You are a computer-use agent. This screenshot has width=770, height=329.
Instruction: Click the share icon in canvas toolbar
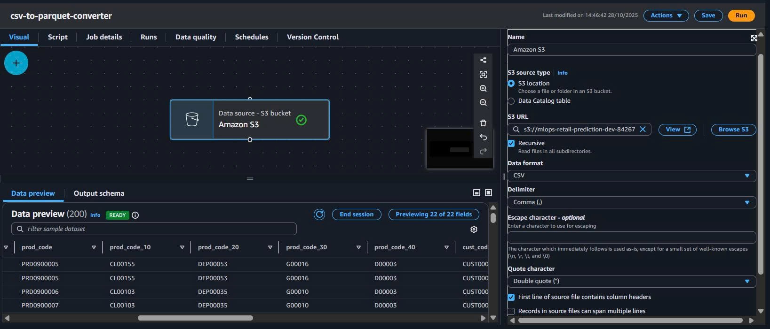(483, 60)
